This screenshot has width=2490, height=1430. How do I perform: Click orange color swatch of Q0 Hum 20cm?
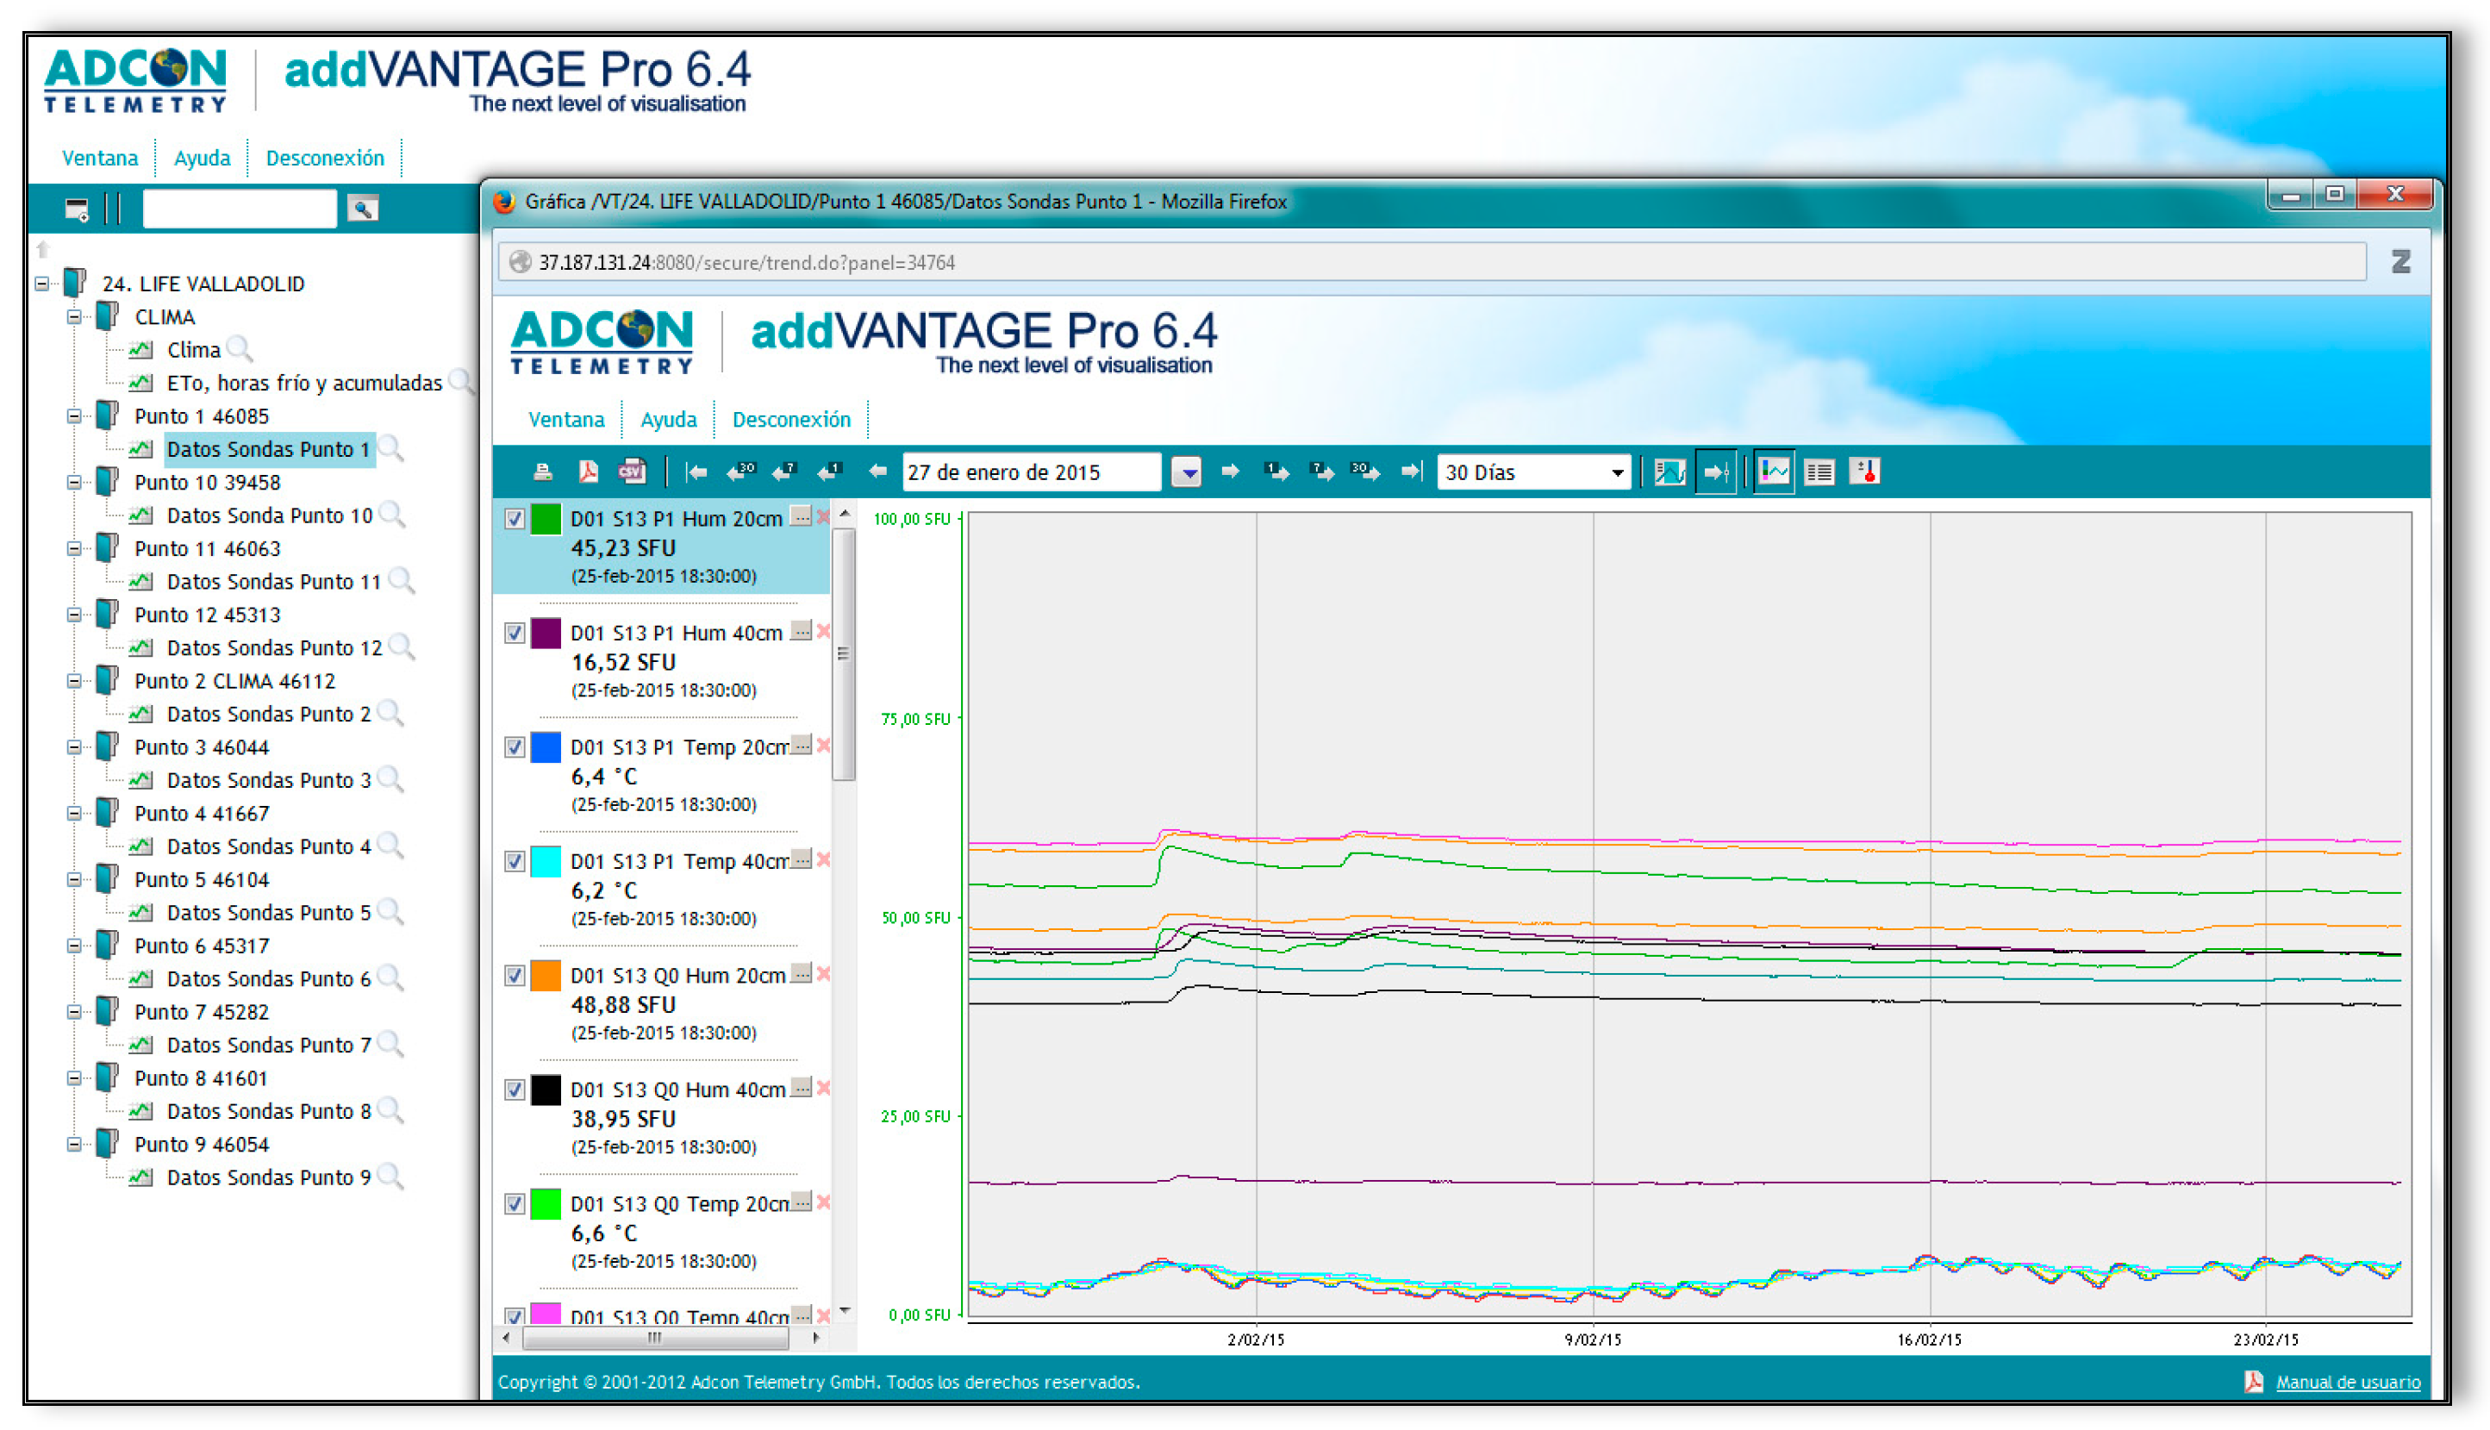[546, 975]
